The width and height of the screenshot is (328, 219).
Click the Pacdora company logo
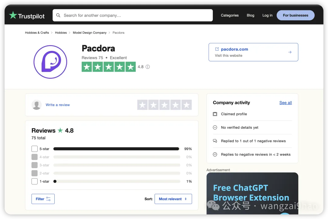50,62
